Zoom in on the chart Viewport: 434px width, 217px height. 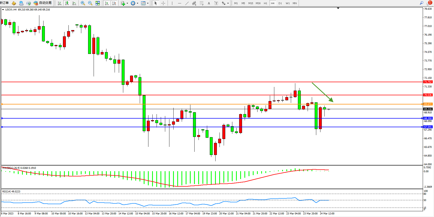point(83,3)
